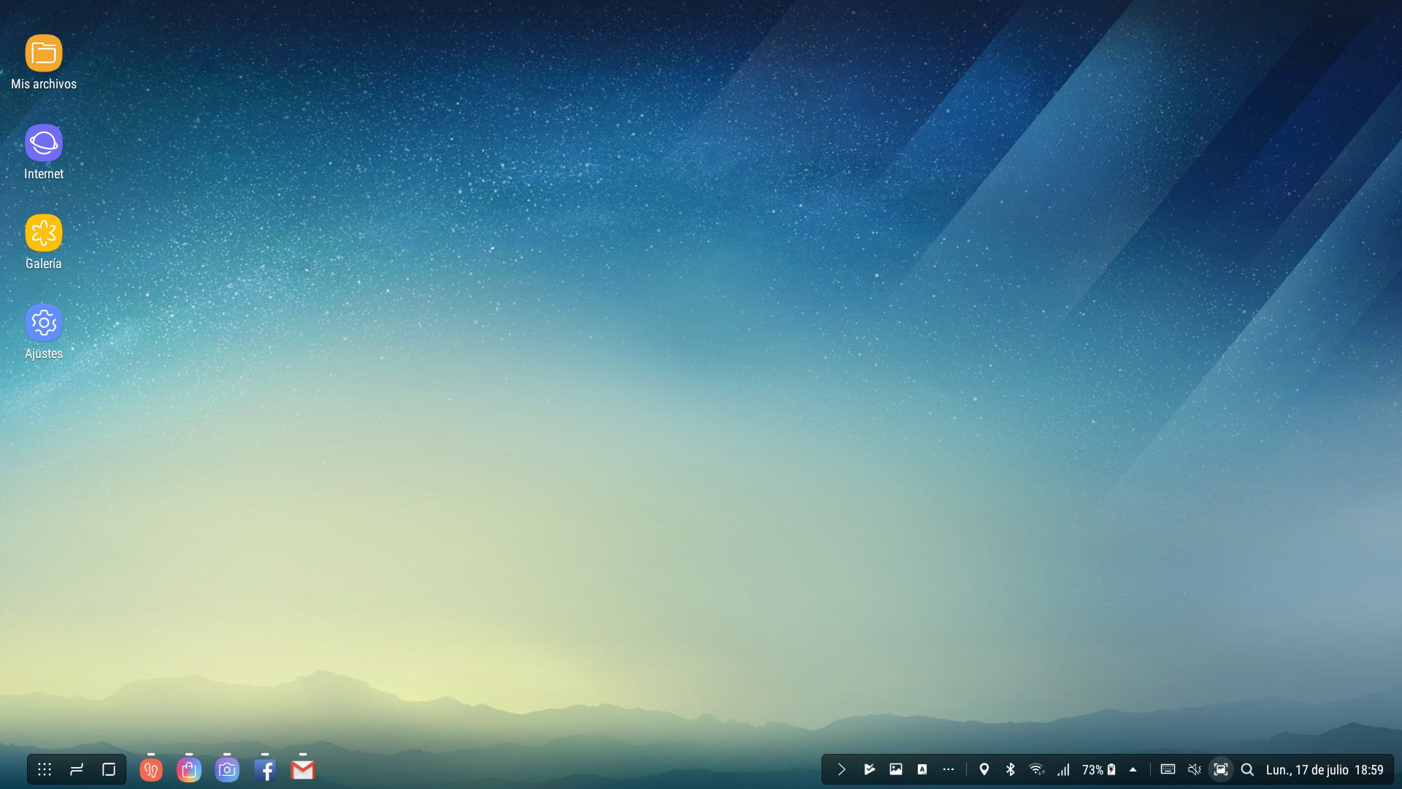Expand quick settings with the up triangle
Screen dimensions: 1402x789
tap(1133, 769)
